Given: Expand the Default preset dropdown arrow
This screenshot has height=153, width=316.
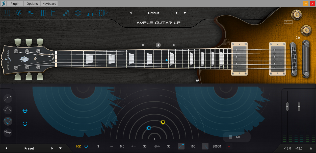Looking at the screenshot, I should pyautogui.click(x=185, y=13).
